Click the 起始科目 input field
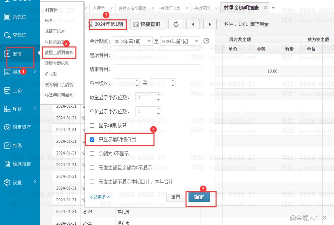 [x=157, y=55]
